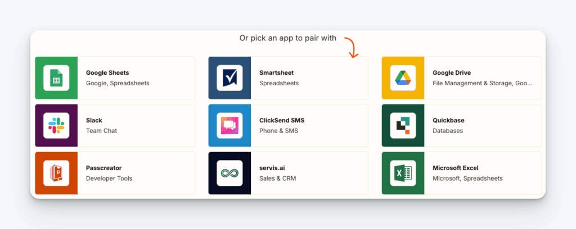This screenshot has width=576, height=229.
Task: Open the Passcreator app title
Action: (x=104, y=168)
